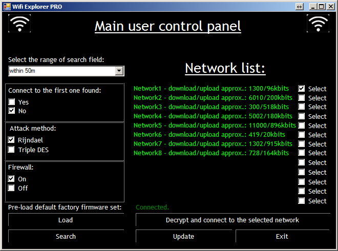
Task: Select the checkbox for Network2
Action: click(301, 98)
